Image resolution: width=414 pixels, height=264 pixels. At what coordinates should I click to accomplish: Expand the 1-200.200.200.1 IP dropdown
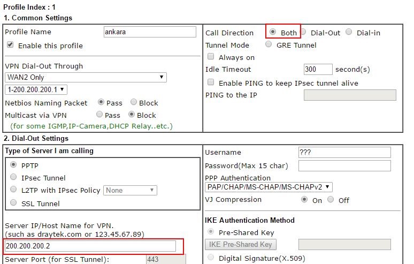pos(36,90)
